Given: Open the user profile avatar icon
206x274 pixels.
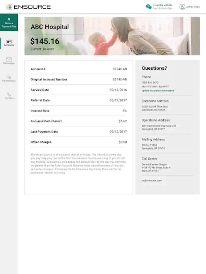Looking at the screenshot, I should point(182,7).
